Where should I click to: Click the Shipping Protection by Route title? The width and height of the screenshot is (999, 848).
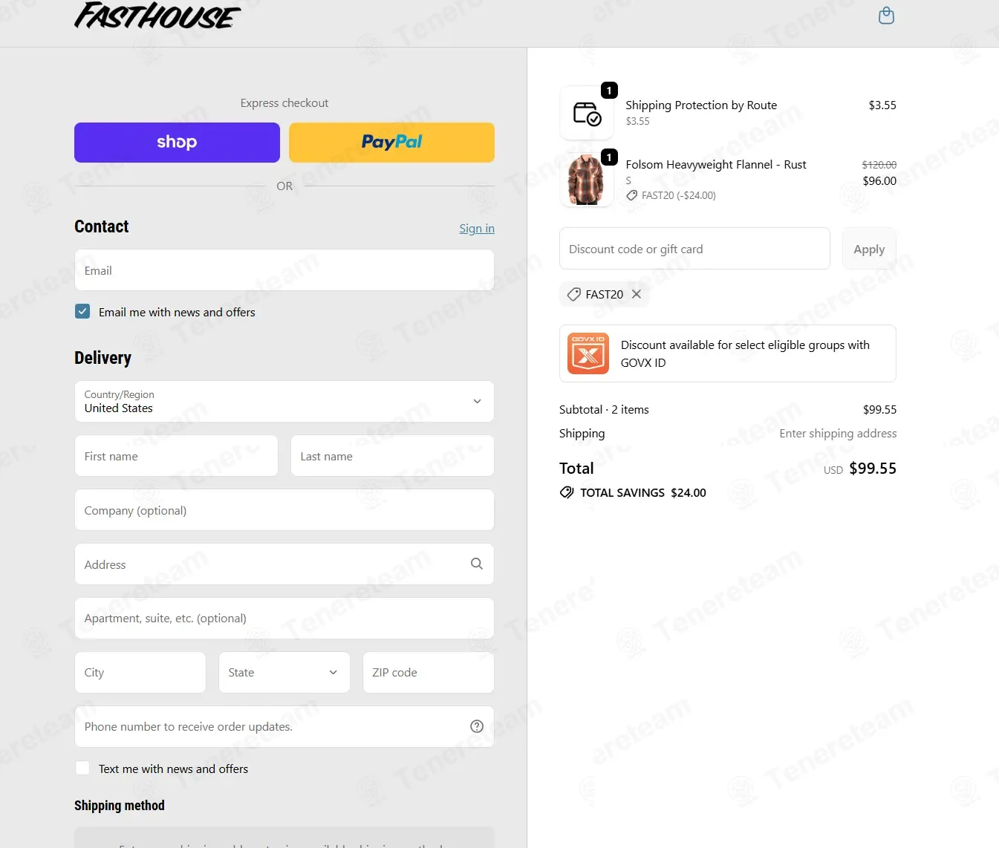701,105
